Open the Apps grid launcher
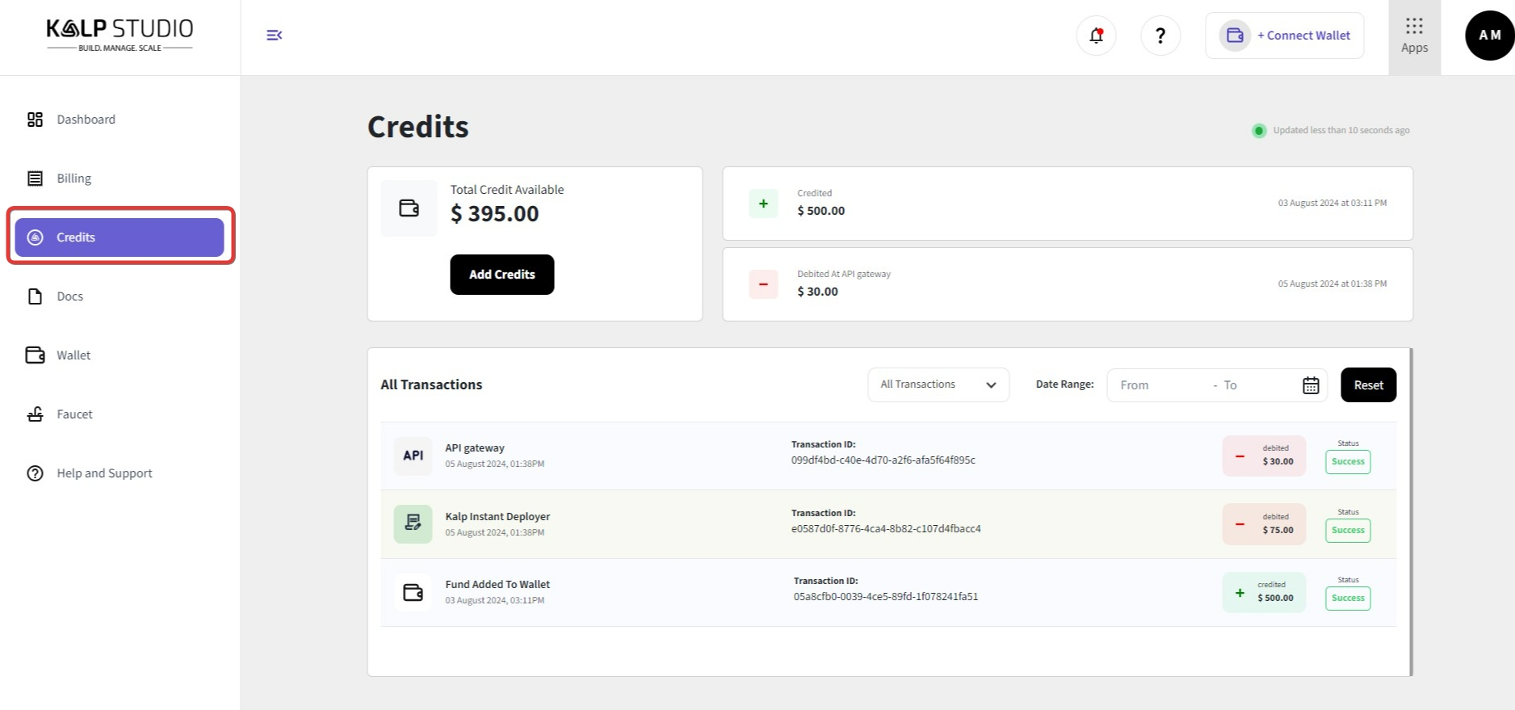The height and width of the screenshot is (710, 1515). [x=1414, y=36]
